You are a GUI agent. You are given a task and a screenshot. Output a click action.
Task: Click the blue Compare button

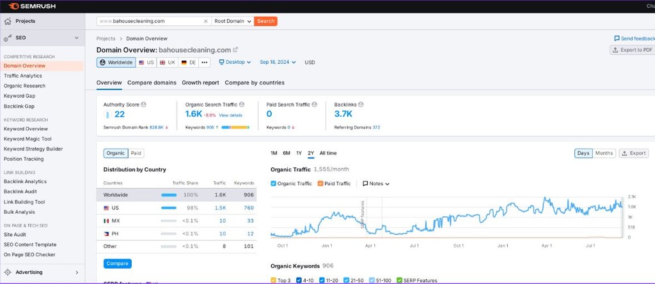[x=117, y=264]
